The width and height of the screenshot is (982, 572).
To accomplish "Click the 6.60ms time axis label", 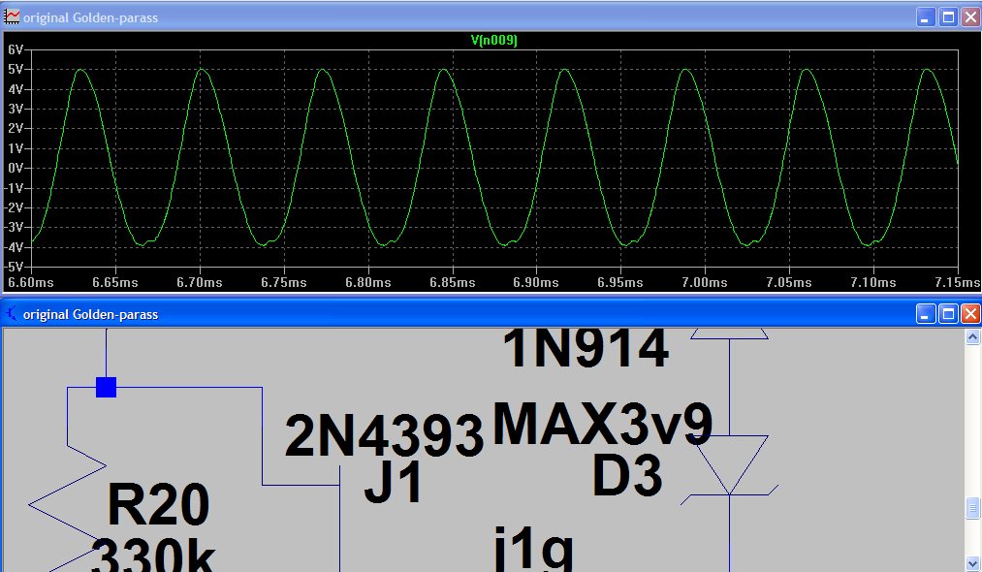I will 31,282.
